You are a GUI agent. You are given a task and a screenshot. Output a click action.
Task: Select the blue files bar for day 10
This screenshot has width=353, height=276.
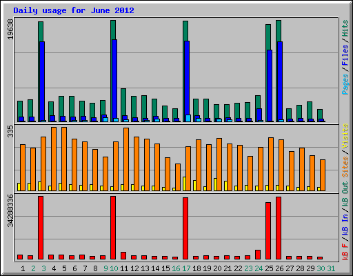[x=114, y=81]
